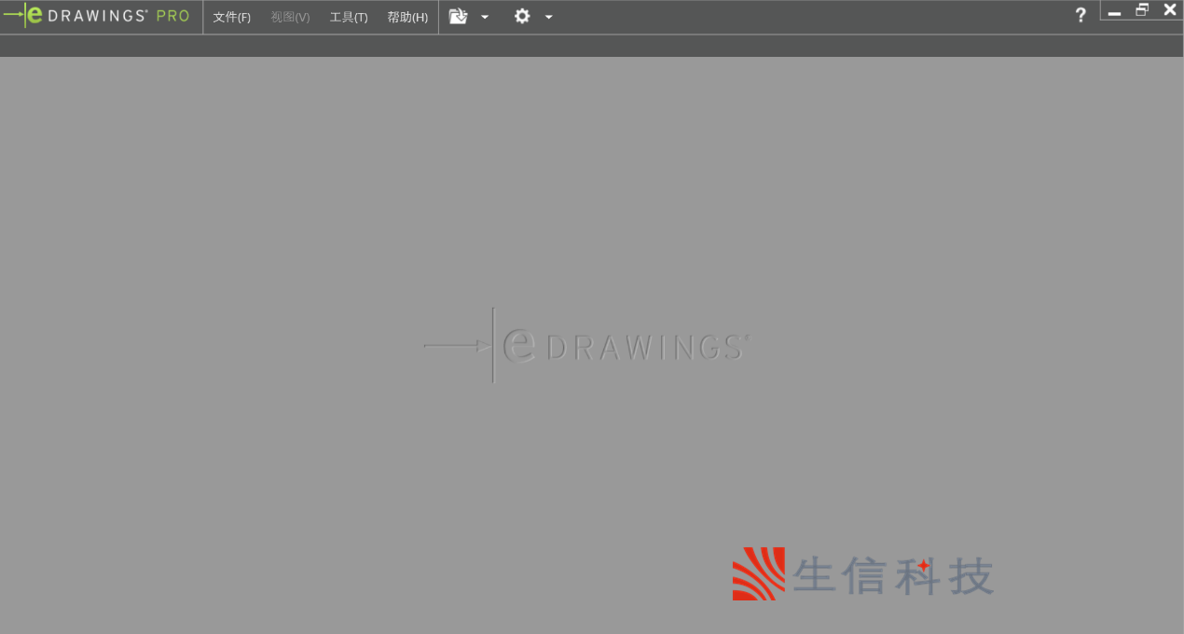The width and height of the screenshot is (1184, 634).
Task: Open the 视图(V) menu
Action: pyautogui.click(x=290, y=17)
